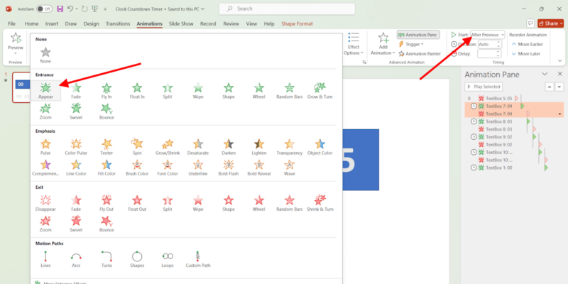Select the Loops motion path
Screen dimensions: 568x284
tap(168, 259)
